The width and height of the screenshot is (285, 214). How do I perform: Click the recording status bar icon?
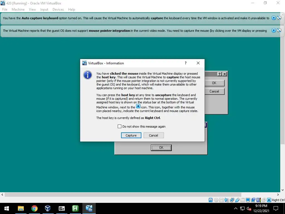pyautogui.click(x=253, y=200)
